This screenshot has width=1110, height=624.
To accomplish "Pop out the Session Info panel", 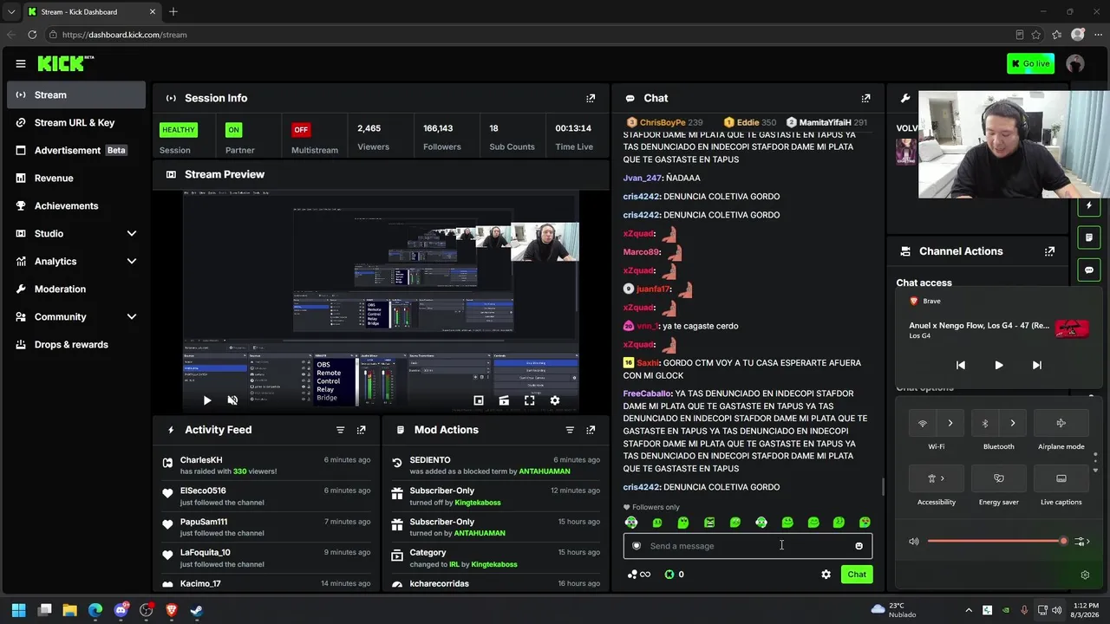I will [591, 98].
